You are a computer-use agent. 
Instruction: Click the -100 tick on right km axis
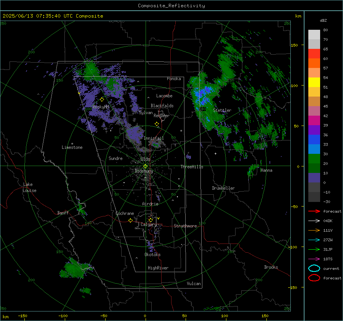[x=292, y=247]
